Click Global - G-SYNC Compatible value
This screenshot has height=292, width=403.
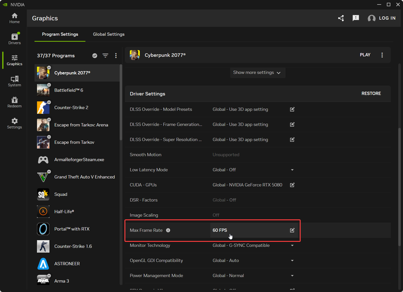(x=241, y=246)
